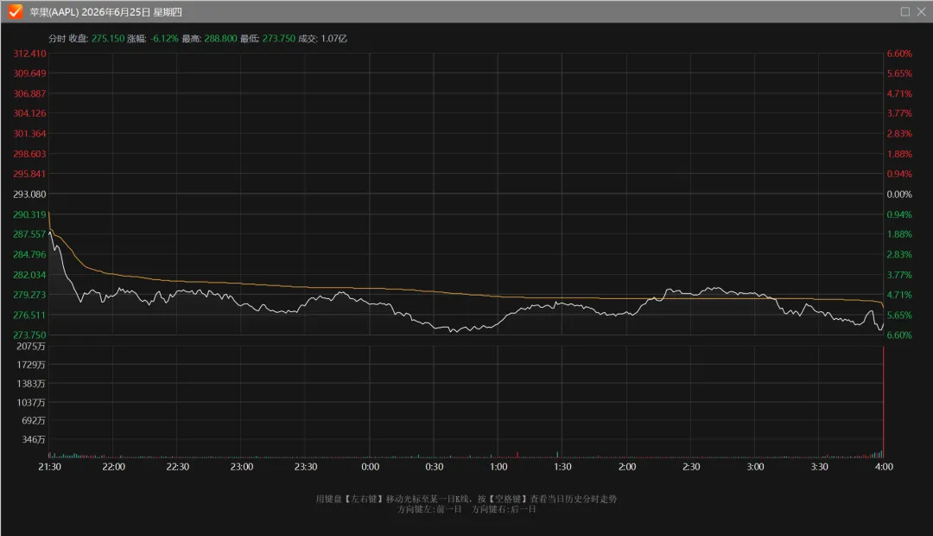
Task: Click the 23:00 time axis label
Action: click(242, 467)
